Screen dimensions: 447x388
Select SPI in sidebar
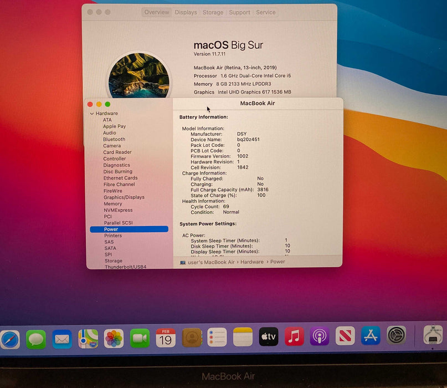click(x=109, y=255)
